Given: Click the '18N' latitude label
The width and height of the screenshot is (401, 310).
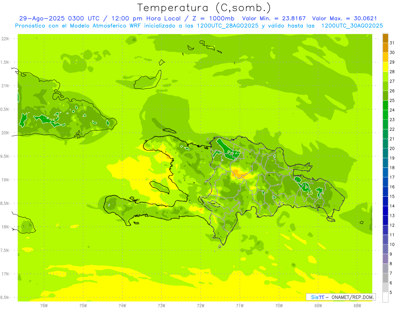Looking at the screenshot, I should click(5, 227).
